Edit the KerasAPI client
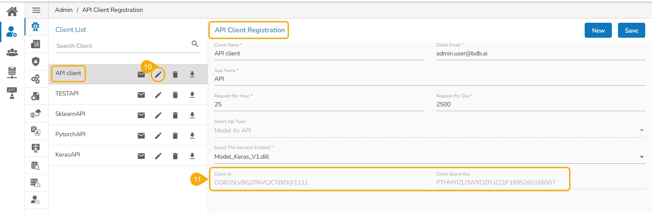The height and width of the screenshot is (213, 652). click(x=158, y=156)
